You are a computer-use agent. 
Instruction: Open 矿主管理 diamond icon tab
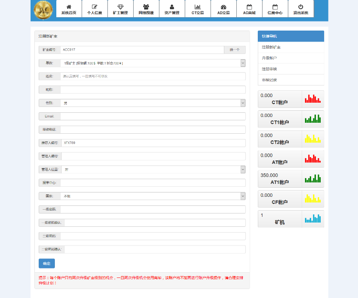click(120, 9)
